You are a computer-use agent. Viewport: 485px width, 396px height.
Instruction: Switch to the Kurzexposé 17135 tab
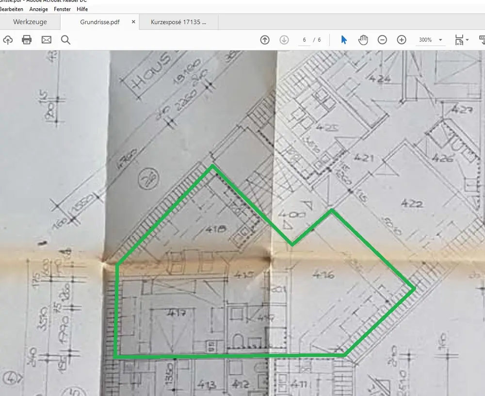178,22
